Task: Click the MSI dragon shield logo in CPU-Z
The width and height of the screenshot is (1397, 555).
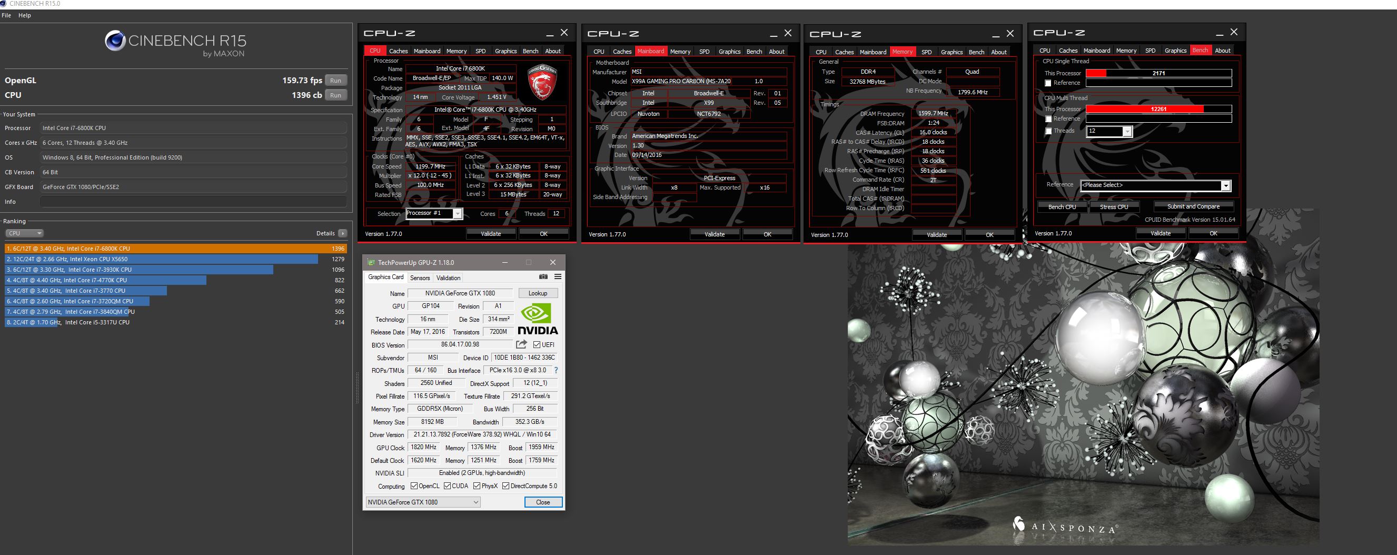Action: (x=542, y=83)
